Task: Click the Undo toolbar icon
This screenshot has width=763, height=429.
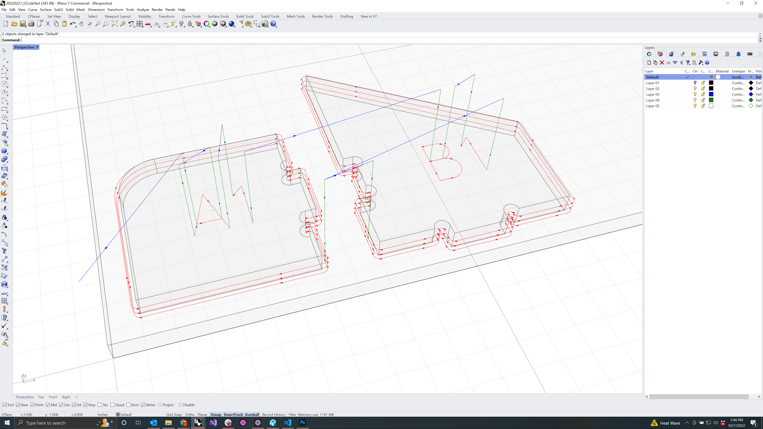Action: click(x=72, y=24)
